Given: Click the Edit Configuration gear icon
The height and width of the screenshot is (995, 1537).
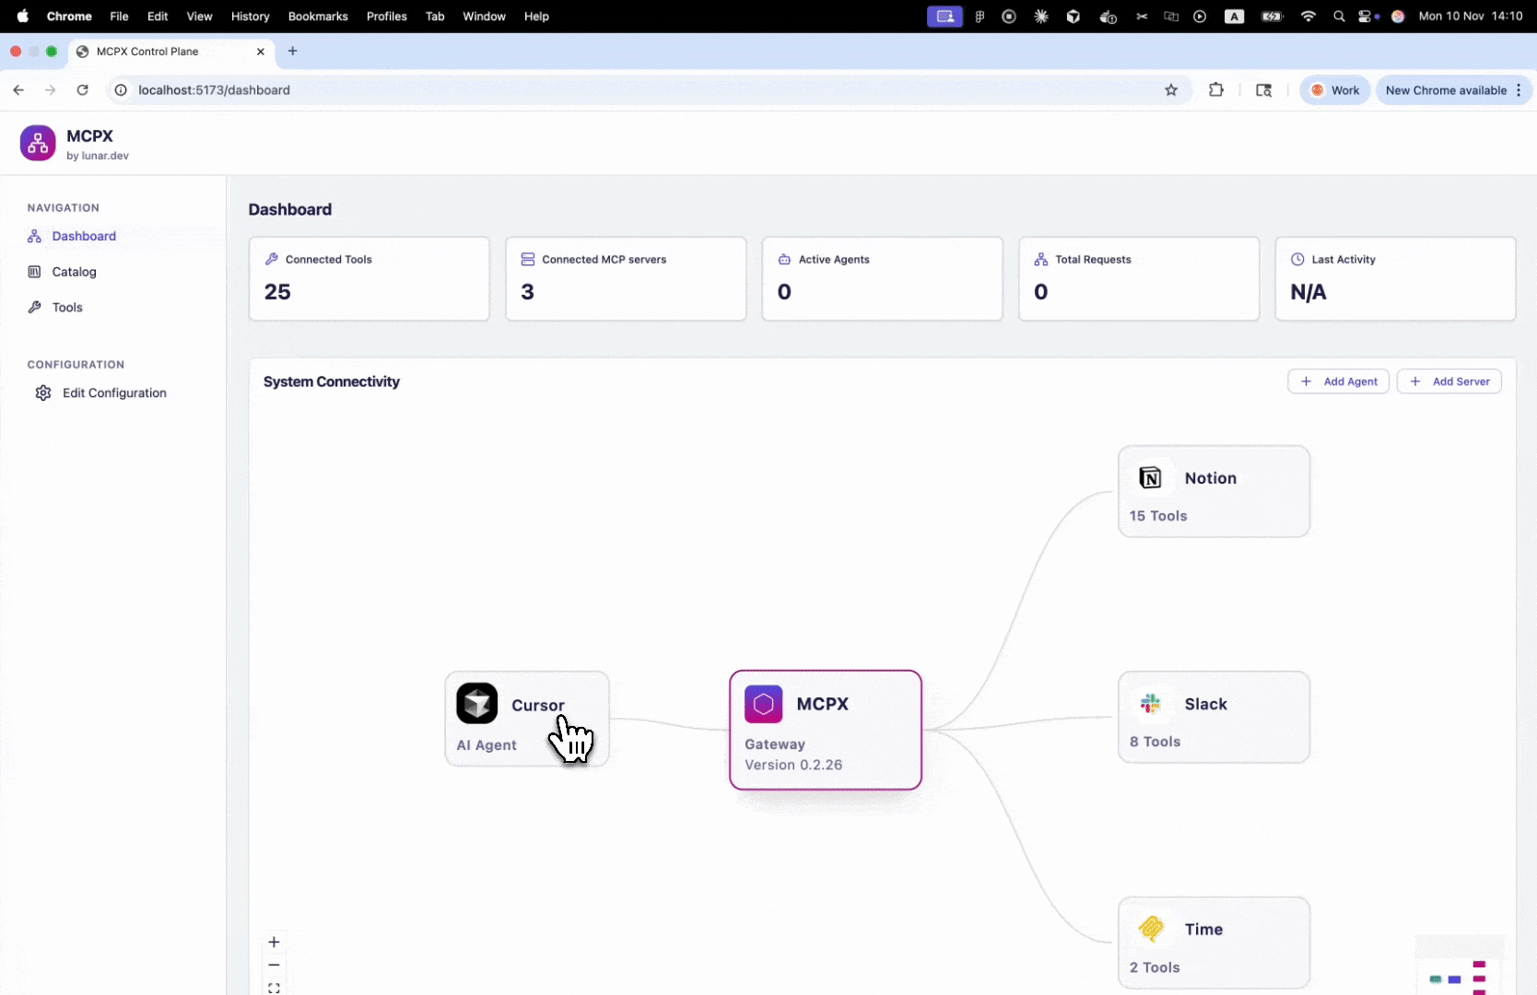Looking at the screenshot, I should pos(43,392).
